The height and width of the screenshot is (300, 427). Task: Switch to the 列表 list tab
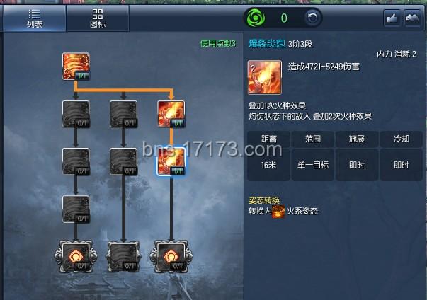tap(34, 18)
